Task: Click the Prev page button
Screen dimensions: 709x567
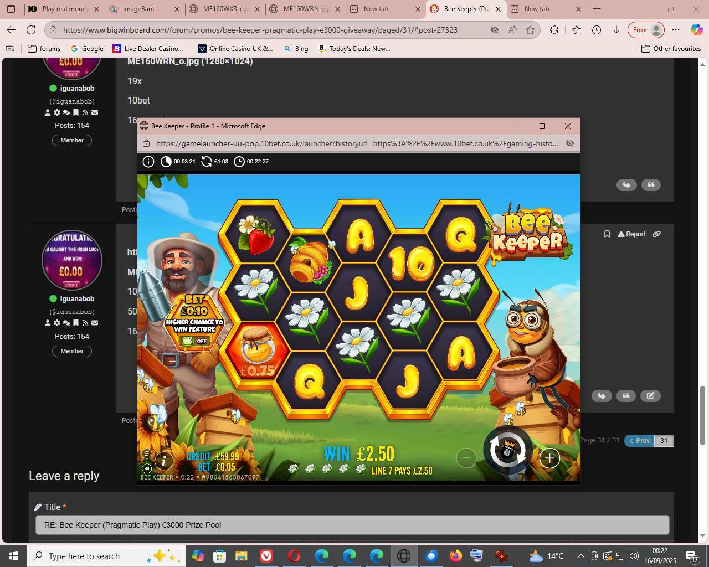Action: [x=639, y=441]
